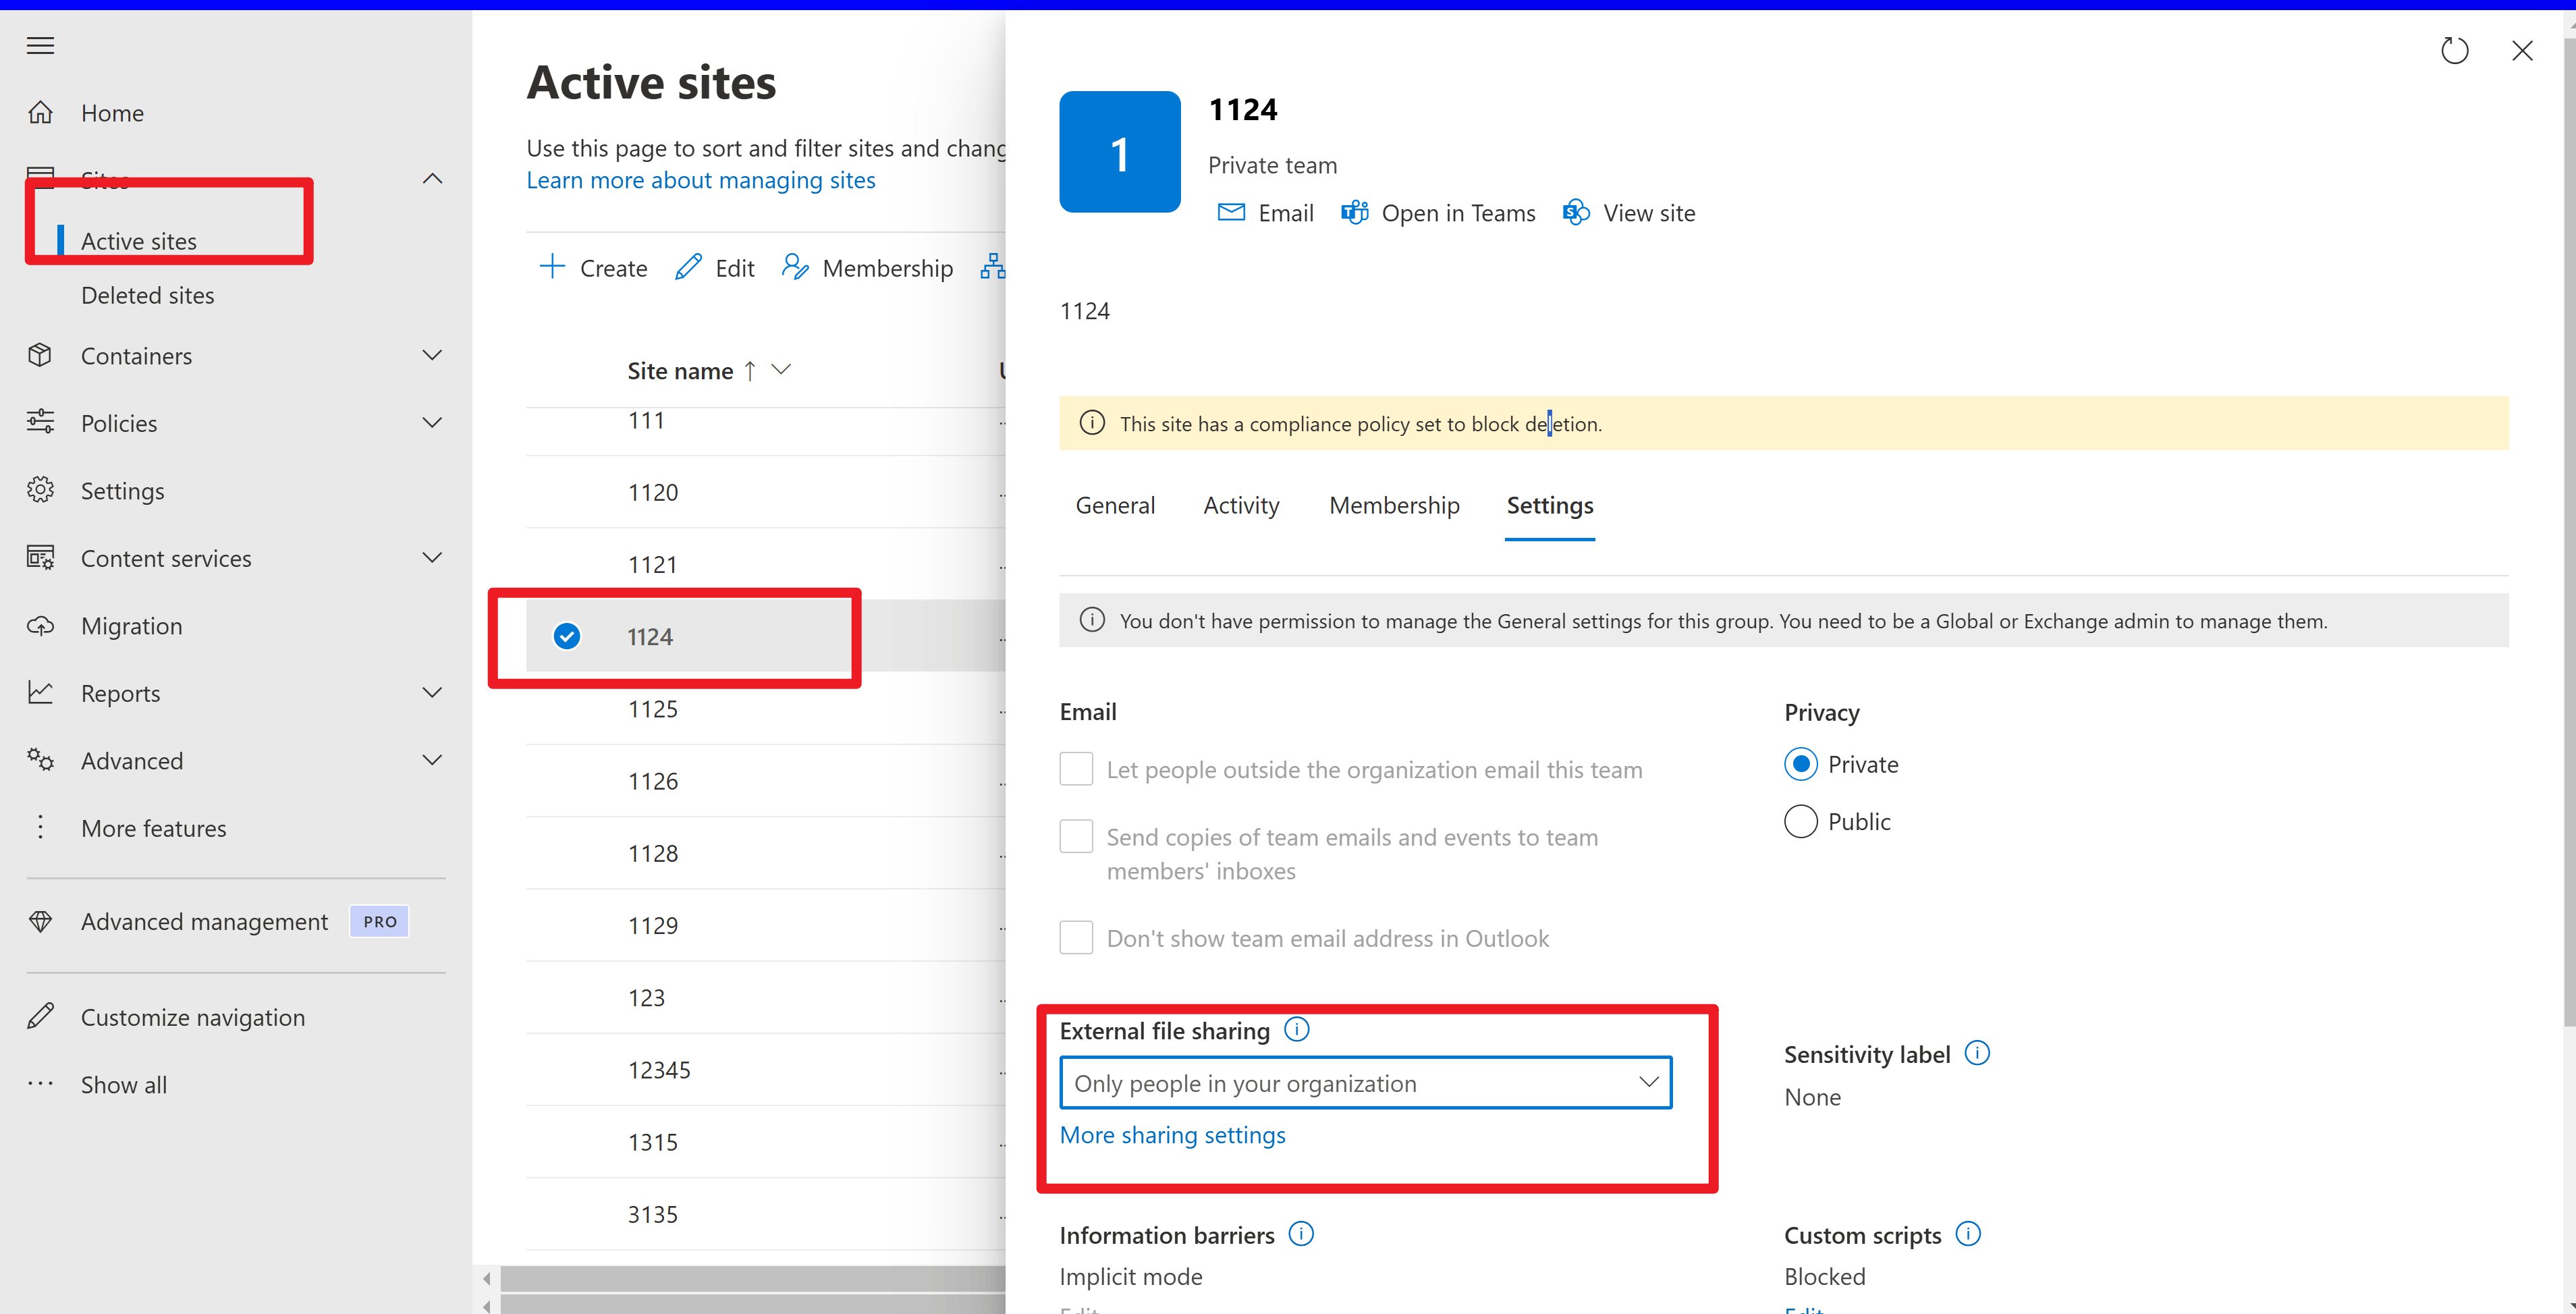
Task: Open the External file sharing dropdown
Action: point(1365,1083)
